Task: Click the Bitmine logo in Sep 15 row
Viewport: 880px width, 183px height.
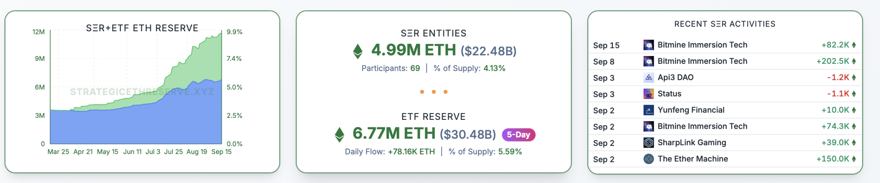Action: click(x=648, y=45)
